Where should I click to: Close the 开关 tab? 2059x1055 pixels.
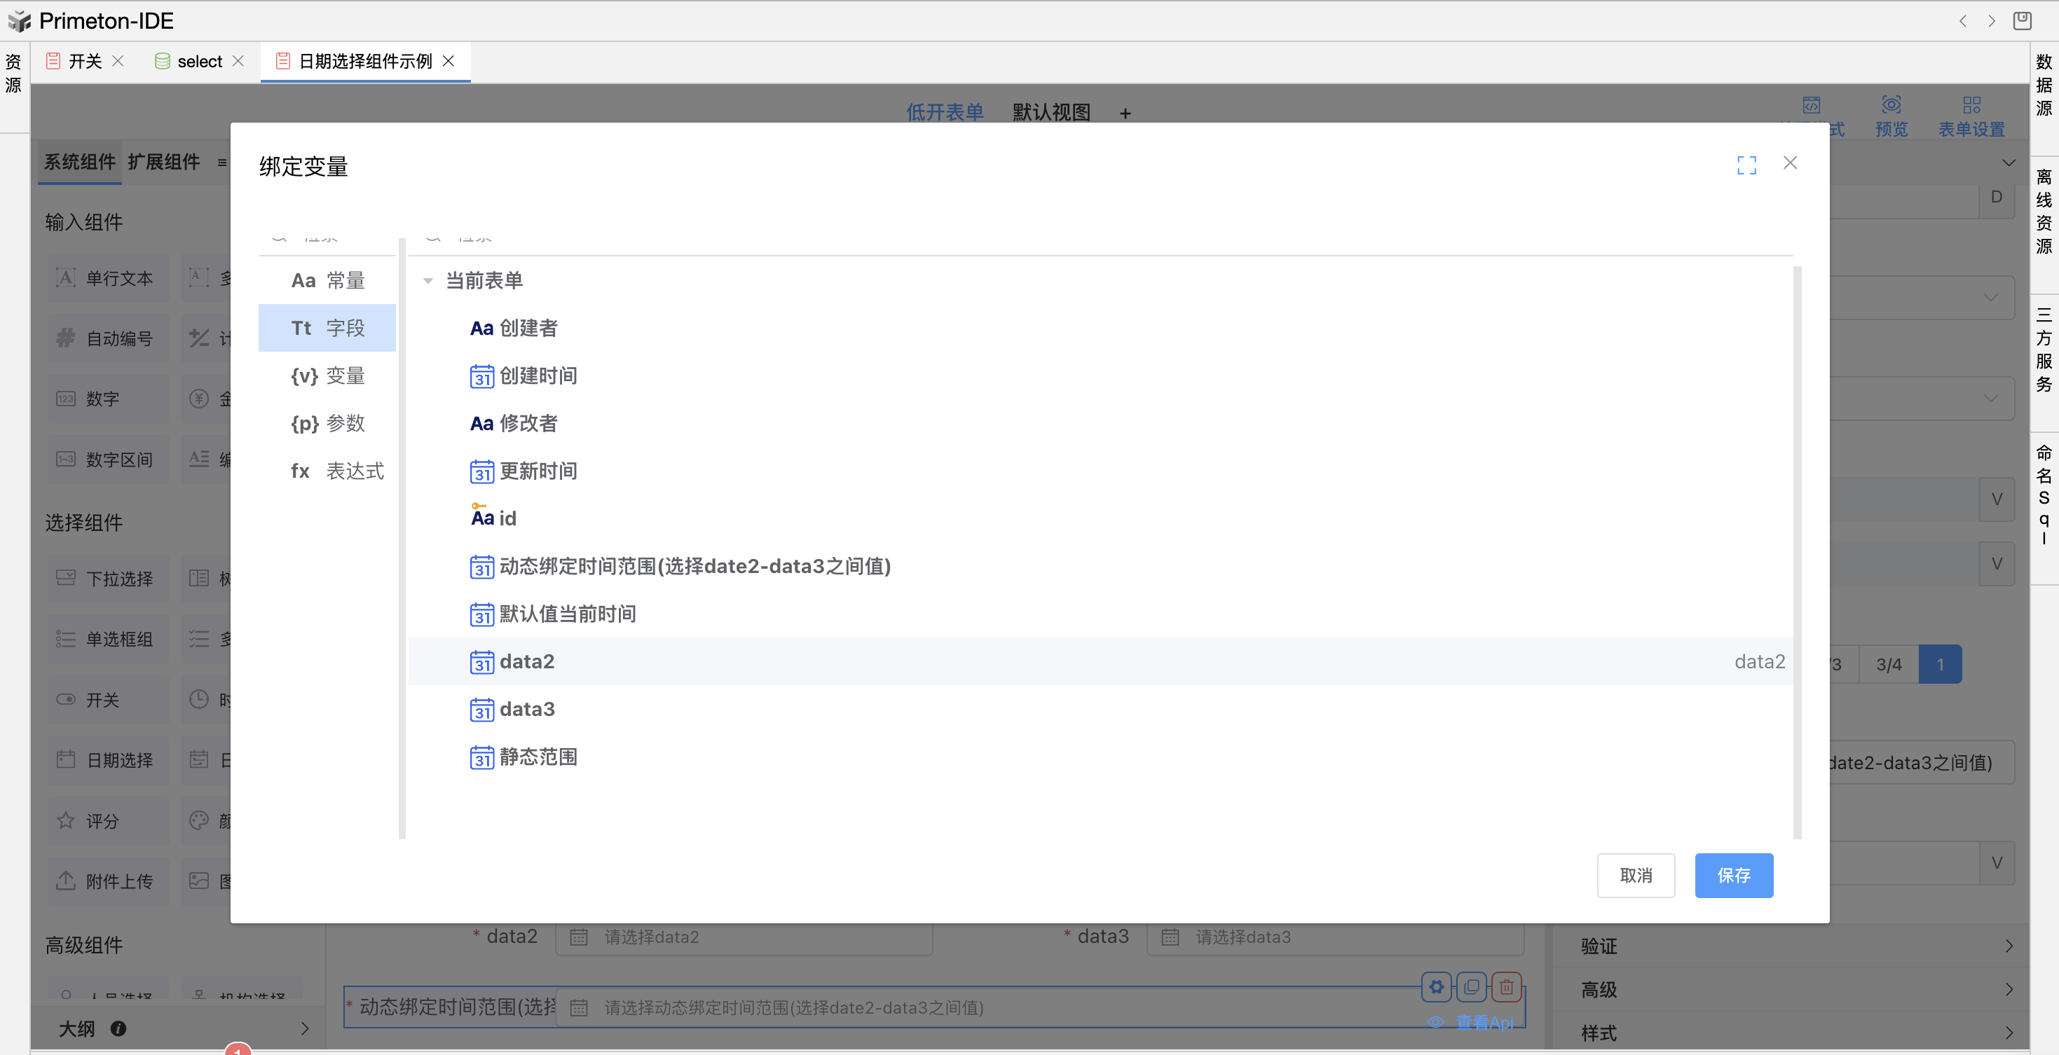click(x=118, y=62)
